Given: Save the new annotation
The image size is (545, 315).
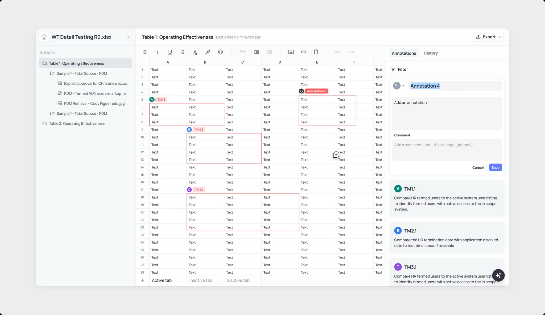Looking at the screenshot, I should click(x=495, y=167).
